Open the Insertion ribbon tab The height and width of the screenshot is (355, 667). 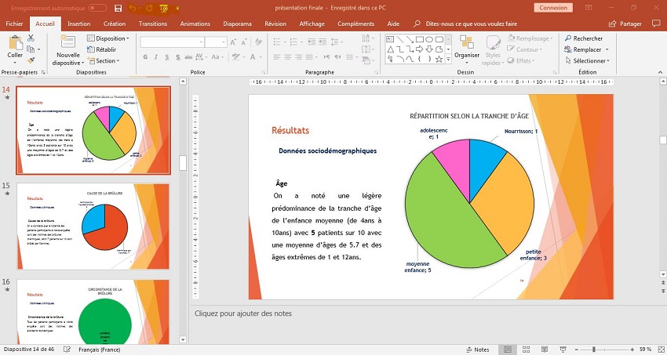click(78, 24)
